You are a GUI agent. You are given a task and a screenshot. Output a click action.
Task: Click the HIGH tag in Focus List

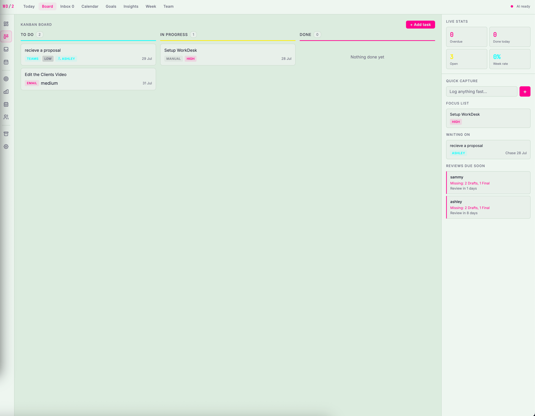(456, 122)
